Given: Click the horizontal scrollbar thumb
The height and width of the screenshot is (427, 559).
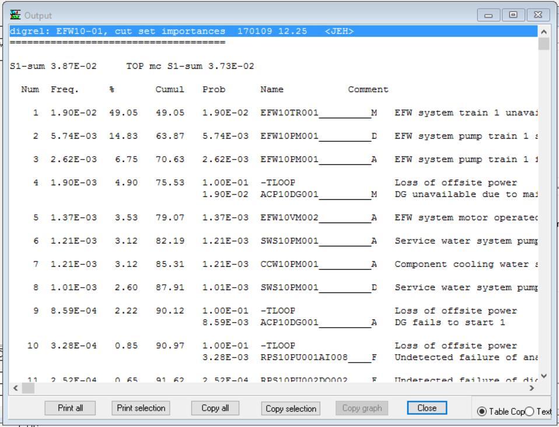Looking at the screenshot, I should click(28, 388).
